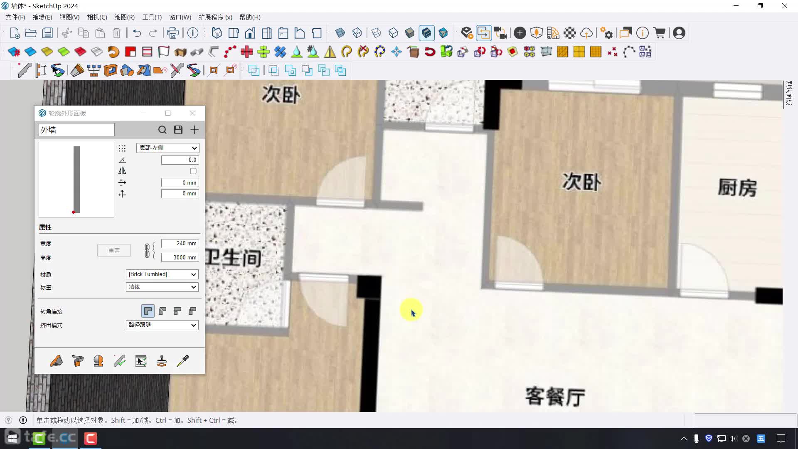Select the second corner joint (miter) button
Image resolution: width=798 pixels, height=449 pixels.
point(163,311)
